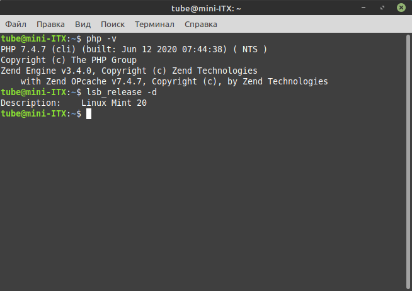Click the Zend OPcache v7.4.7 line
This screenshot has width=412, height=291.
coord(174,81)
